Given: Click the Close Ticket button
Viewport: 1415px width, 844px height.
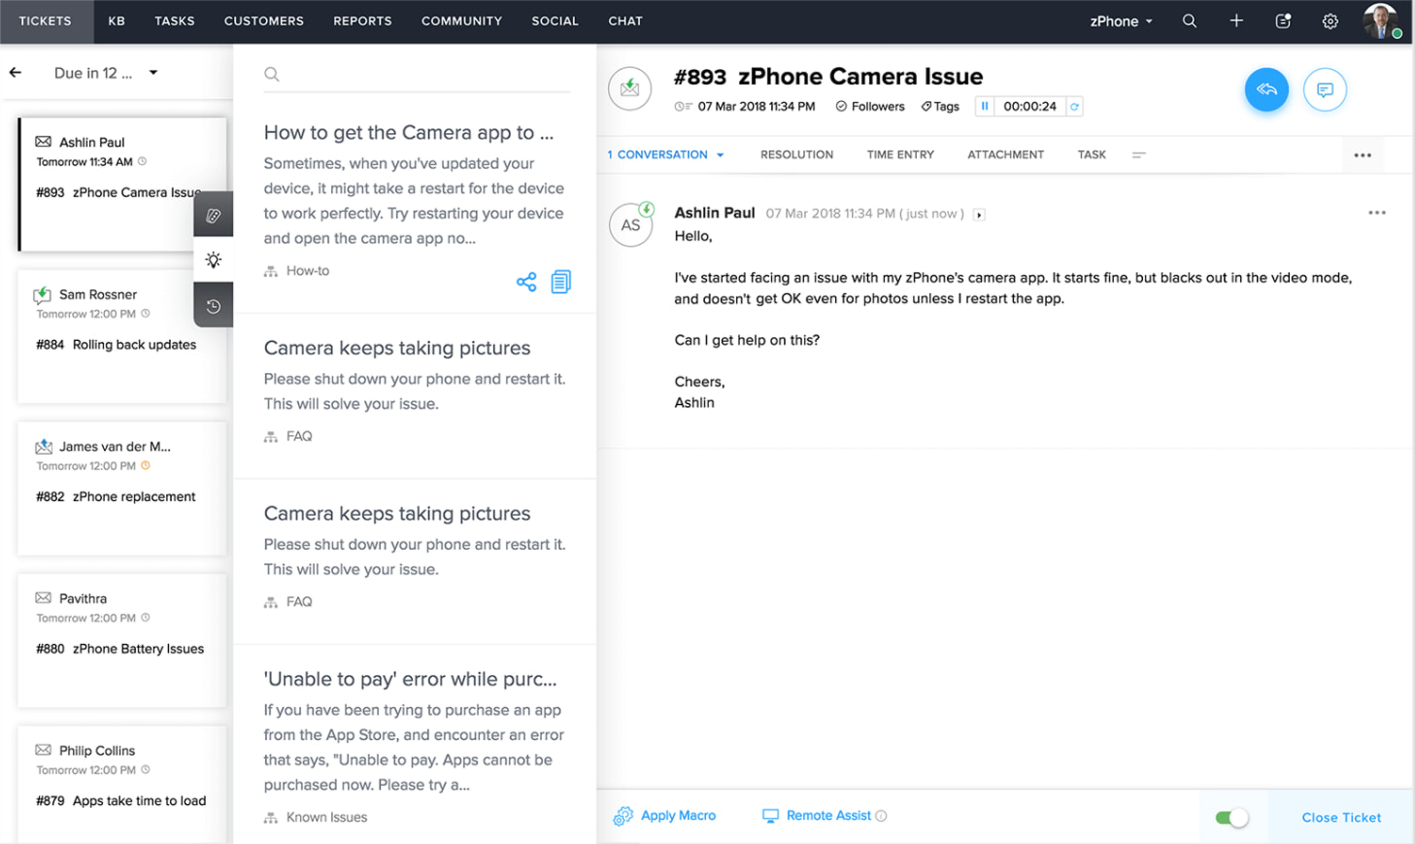Looking at the screenshot, I should tap(1341, 818).
